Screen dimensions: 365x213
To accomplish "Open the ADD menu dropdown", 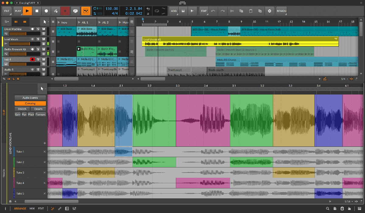I will pyautogui.click(x=174, y=11).
